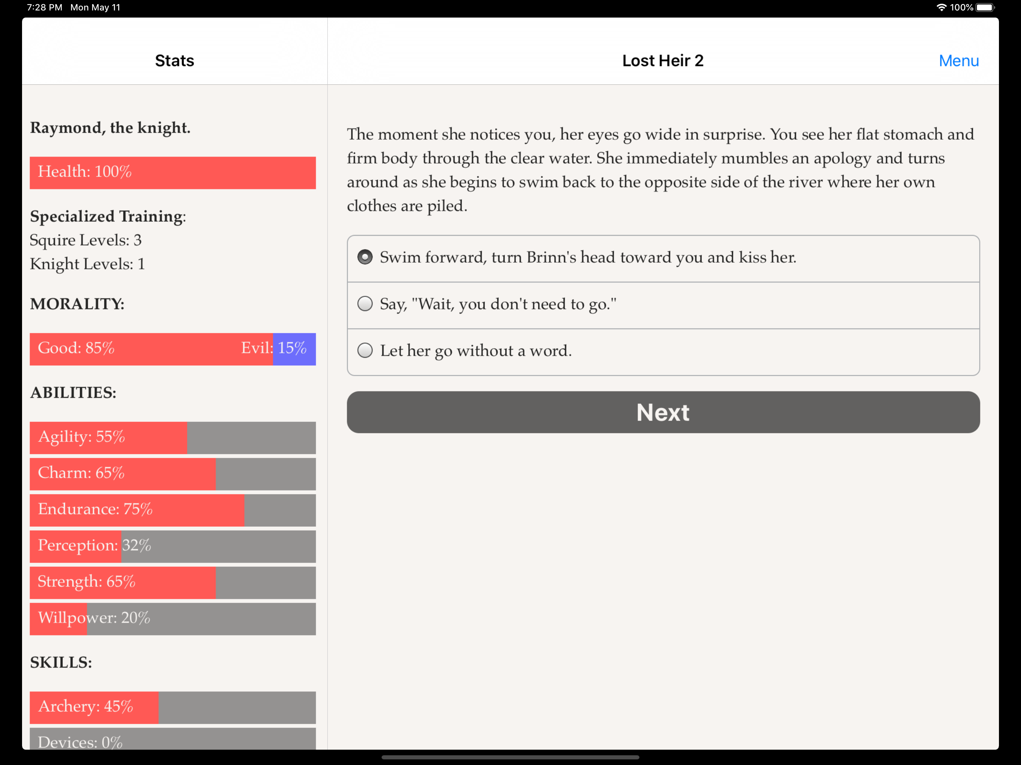1021x765 pixels.
Task: Tap the SKILLS heading
Action: [x=61, y=663]
